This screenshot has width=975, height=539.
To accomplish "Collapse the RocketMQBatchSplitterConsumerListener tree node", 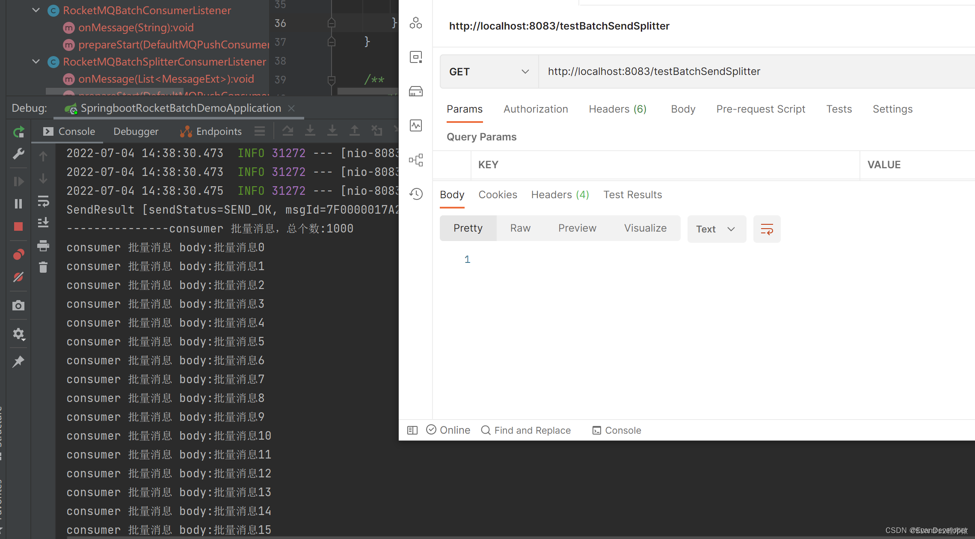I will tap(36, 61).
